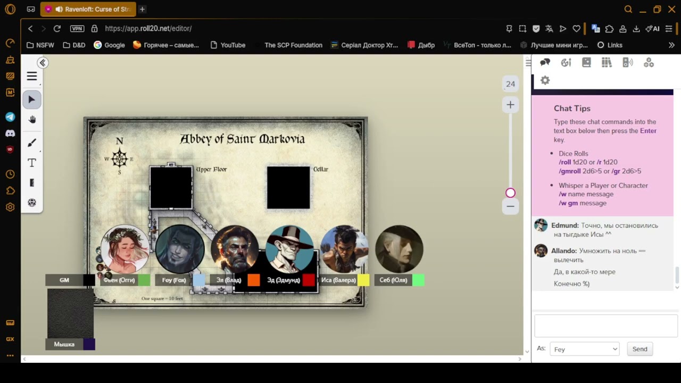Click the zoom out minus button
Image resolution: width=681 pixels, height=383 pixels.
click(510, 206)
